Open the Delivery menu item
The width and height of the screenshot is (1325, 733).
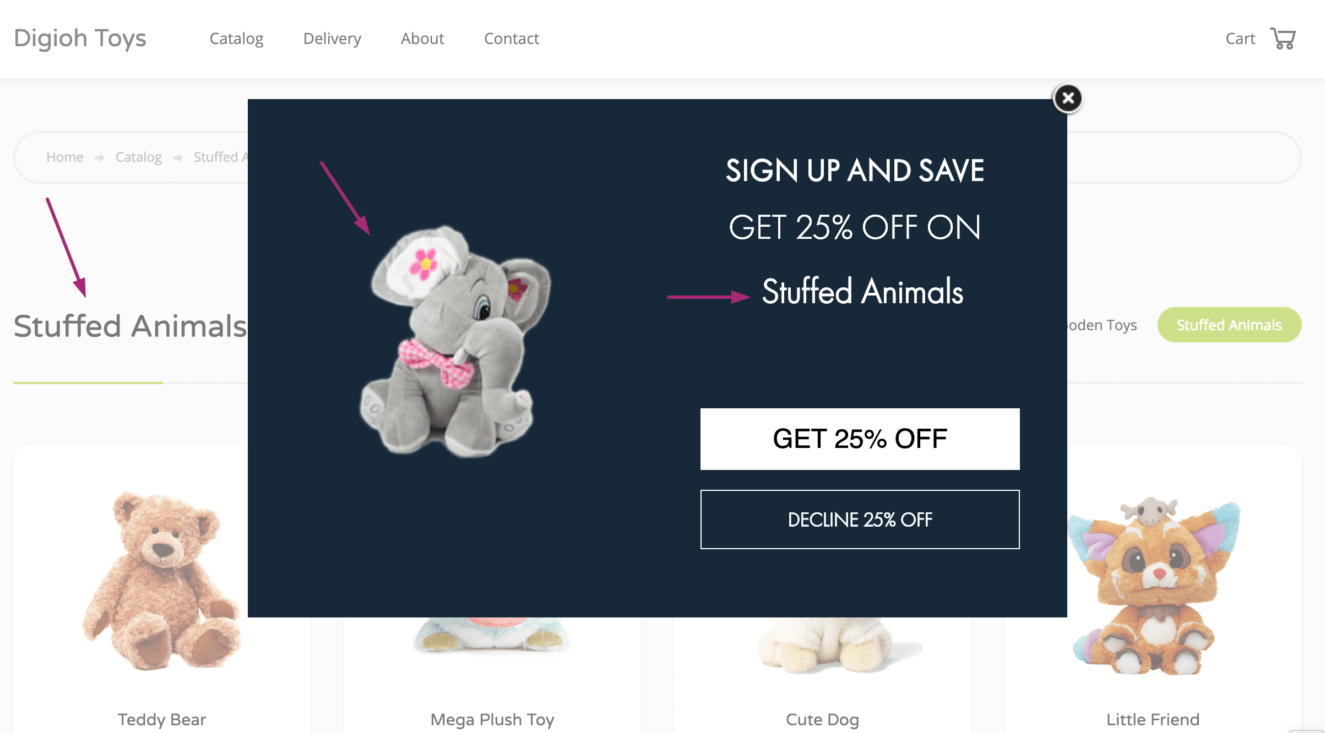(332, 39)
